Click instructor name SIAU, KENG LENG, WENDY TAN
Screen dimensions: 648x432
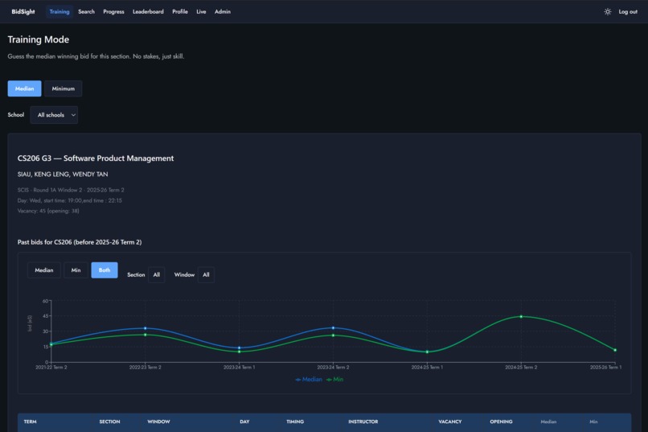tap(63, 175)
